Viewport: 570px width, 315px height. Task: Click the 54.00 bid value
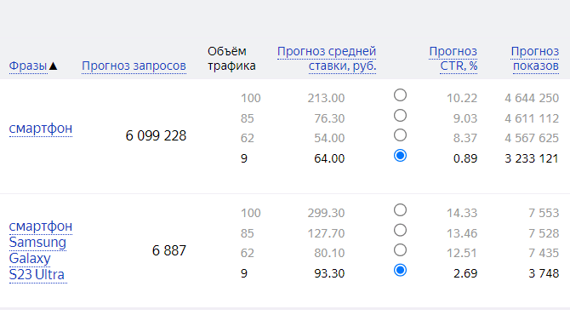329,138
